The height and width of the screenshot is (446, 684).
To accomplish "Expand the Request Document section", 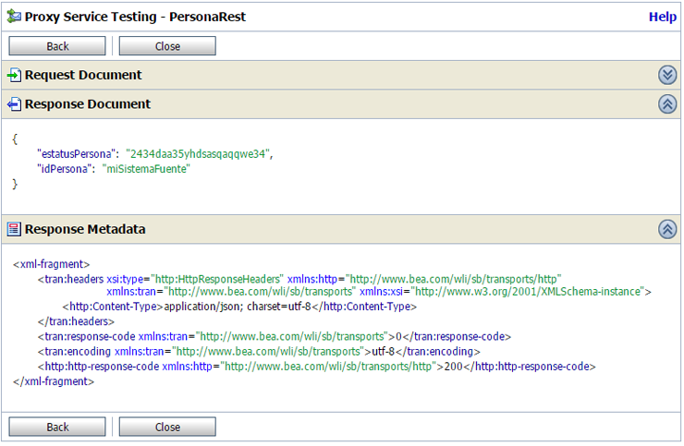I will pos(667,75).
